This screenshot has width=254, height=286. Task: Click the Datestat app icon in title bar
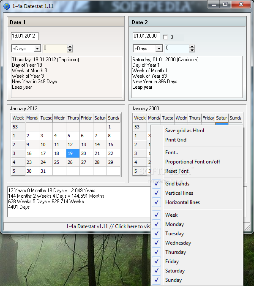click(x=7, y=6)
